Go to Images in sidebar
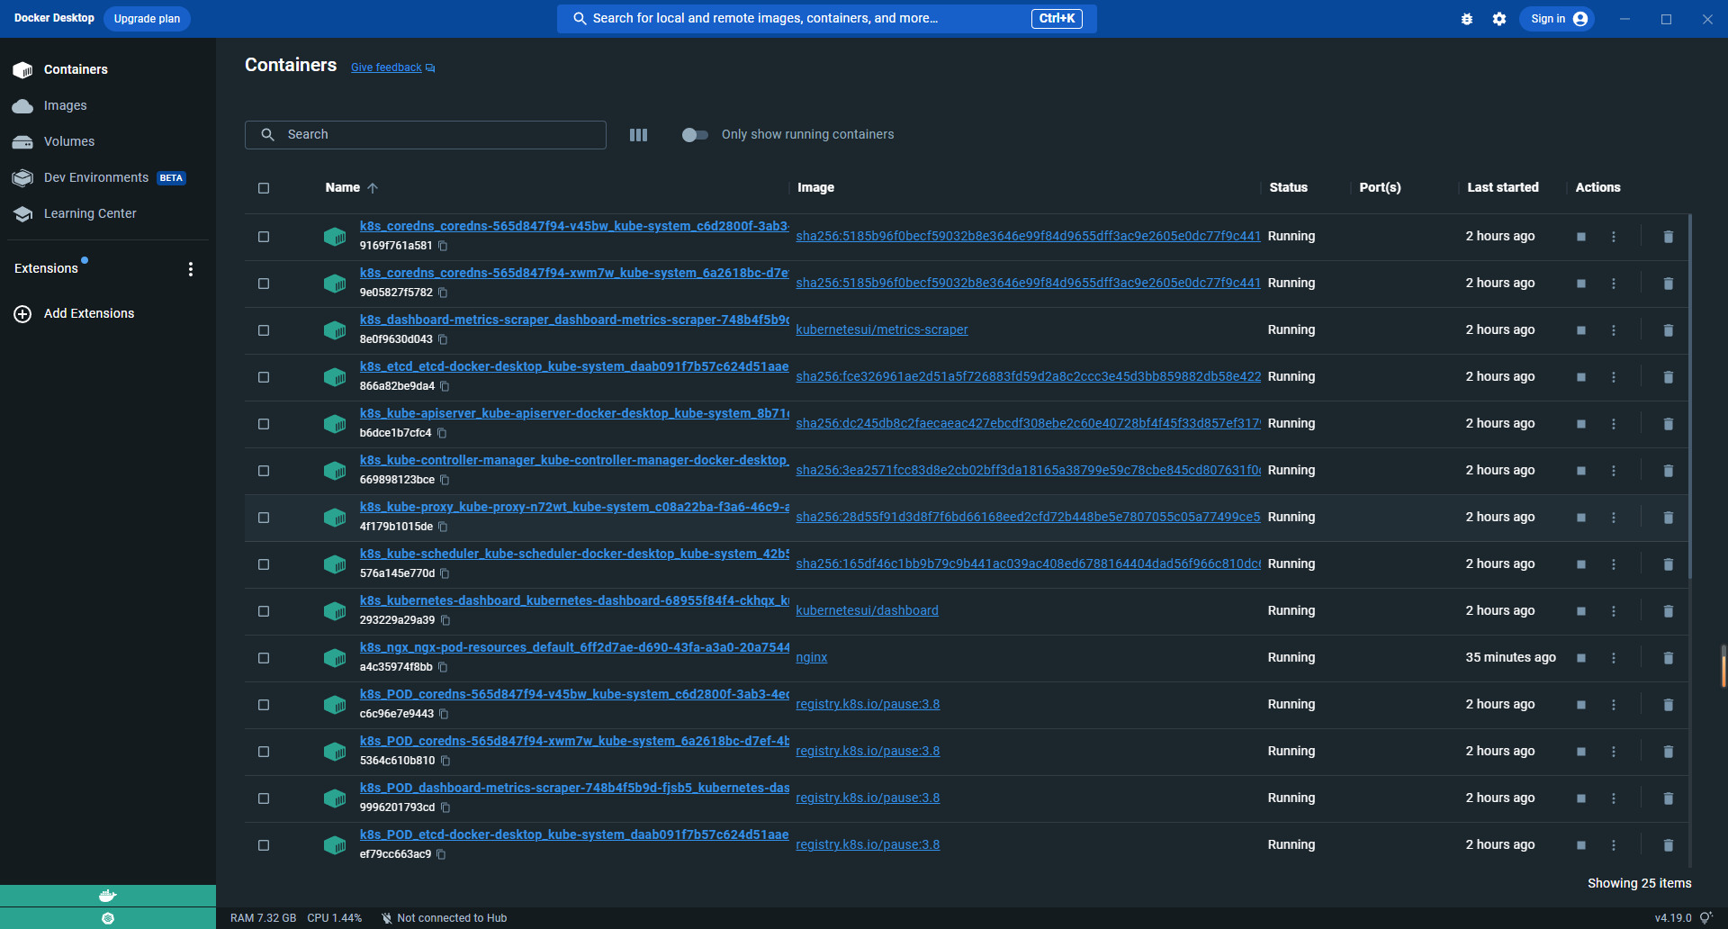 (x=108, y=106)
